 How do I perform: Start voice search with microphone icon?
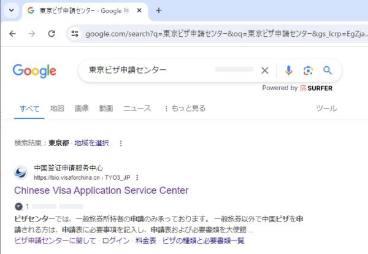pyautogui.click(x=288, y=71)
